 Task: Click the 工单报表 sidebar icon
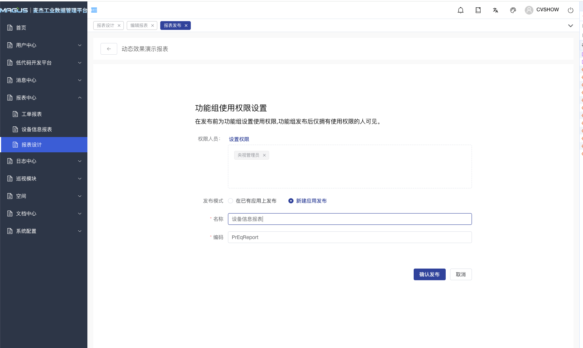(15, 114)
